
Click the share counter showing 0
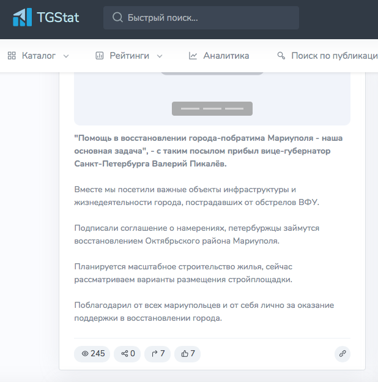127,353
